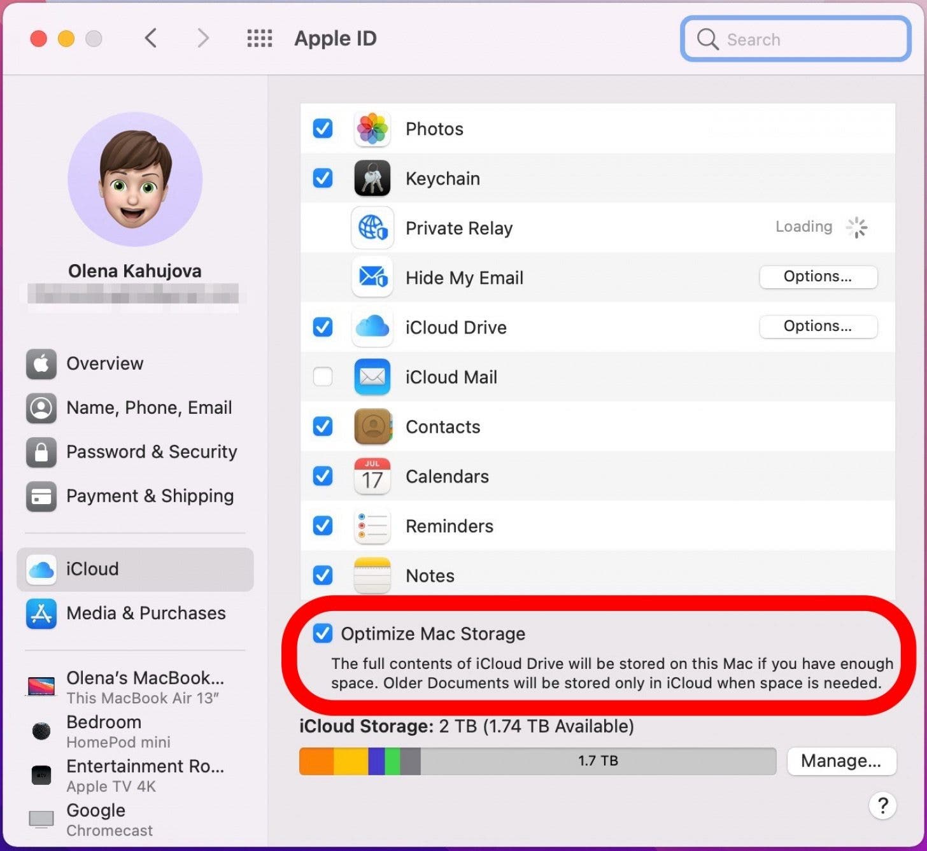The image size is (927, 851).
Task: Click the Private Relay globe icon
Action: point(372,228)
